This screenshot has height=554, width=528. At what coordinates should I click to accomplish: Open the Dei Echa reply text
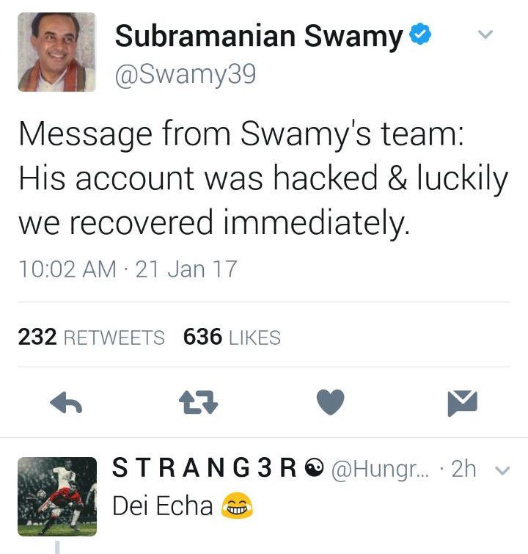click(163, 506)
